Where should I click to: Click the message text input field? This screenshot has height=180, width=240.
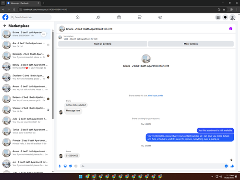pos(152,166)
